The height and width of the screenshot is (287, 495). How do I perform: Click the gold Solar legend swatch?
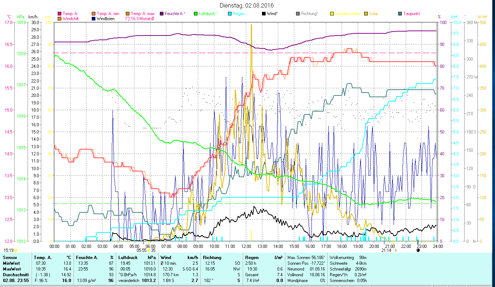(x=366, y=14)
